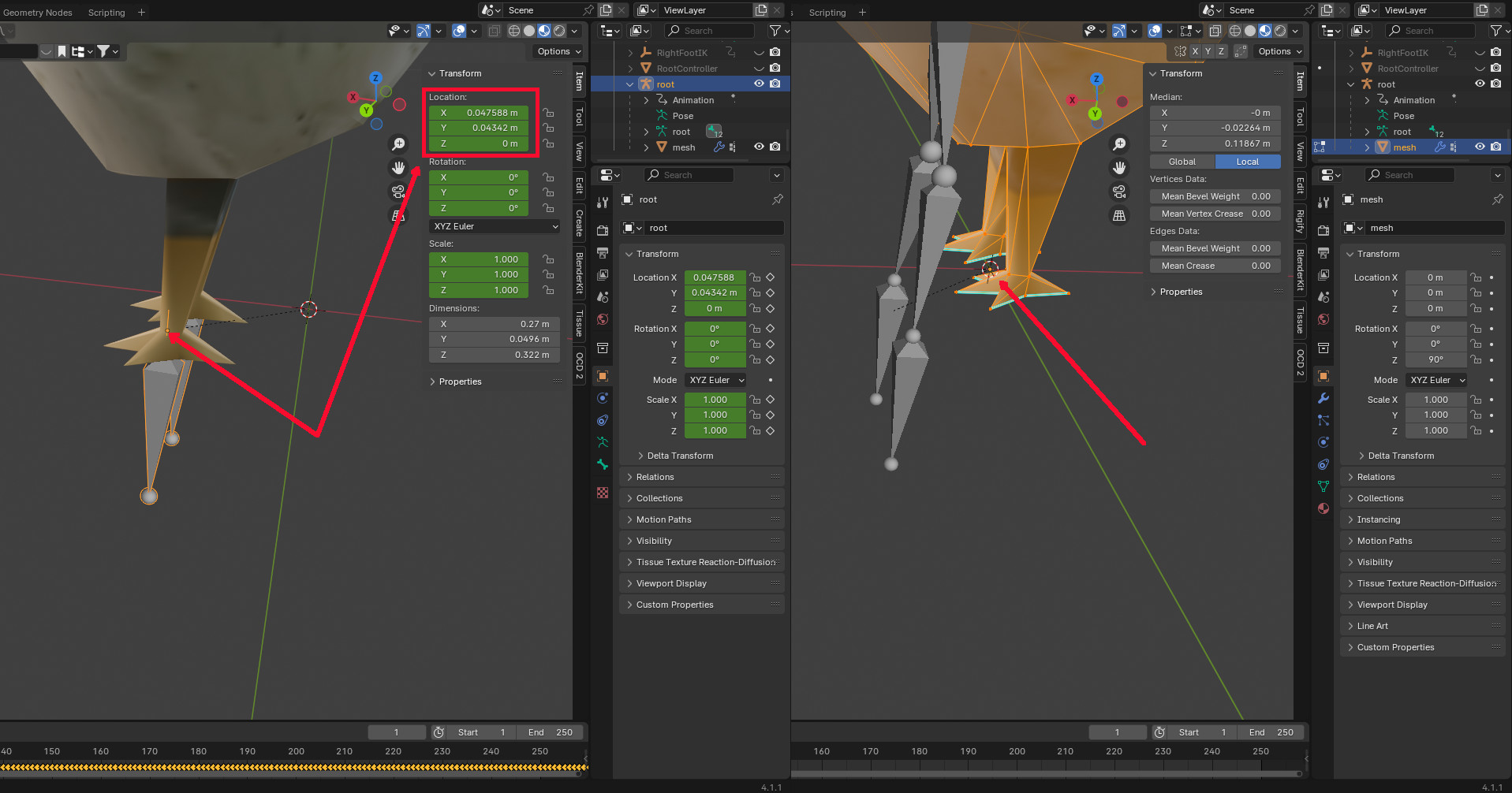
Task: Toggle camera view in the left viewport
Action: [x=398, y=192]
